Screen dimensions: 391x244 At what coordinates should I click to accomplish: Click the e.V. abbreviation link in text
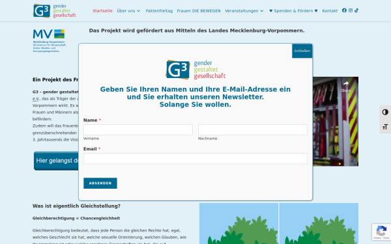click(36, 99)
